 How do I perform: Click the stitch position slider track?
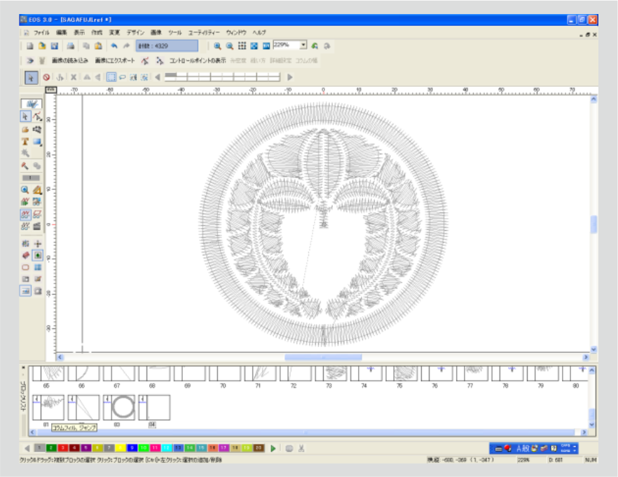coord(222,77)
